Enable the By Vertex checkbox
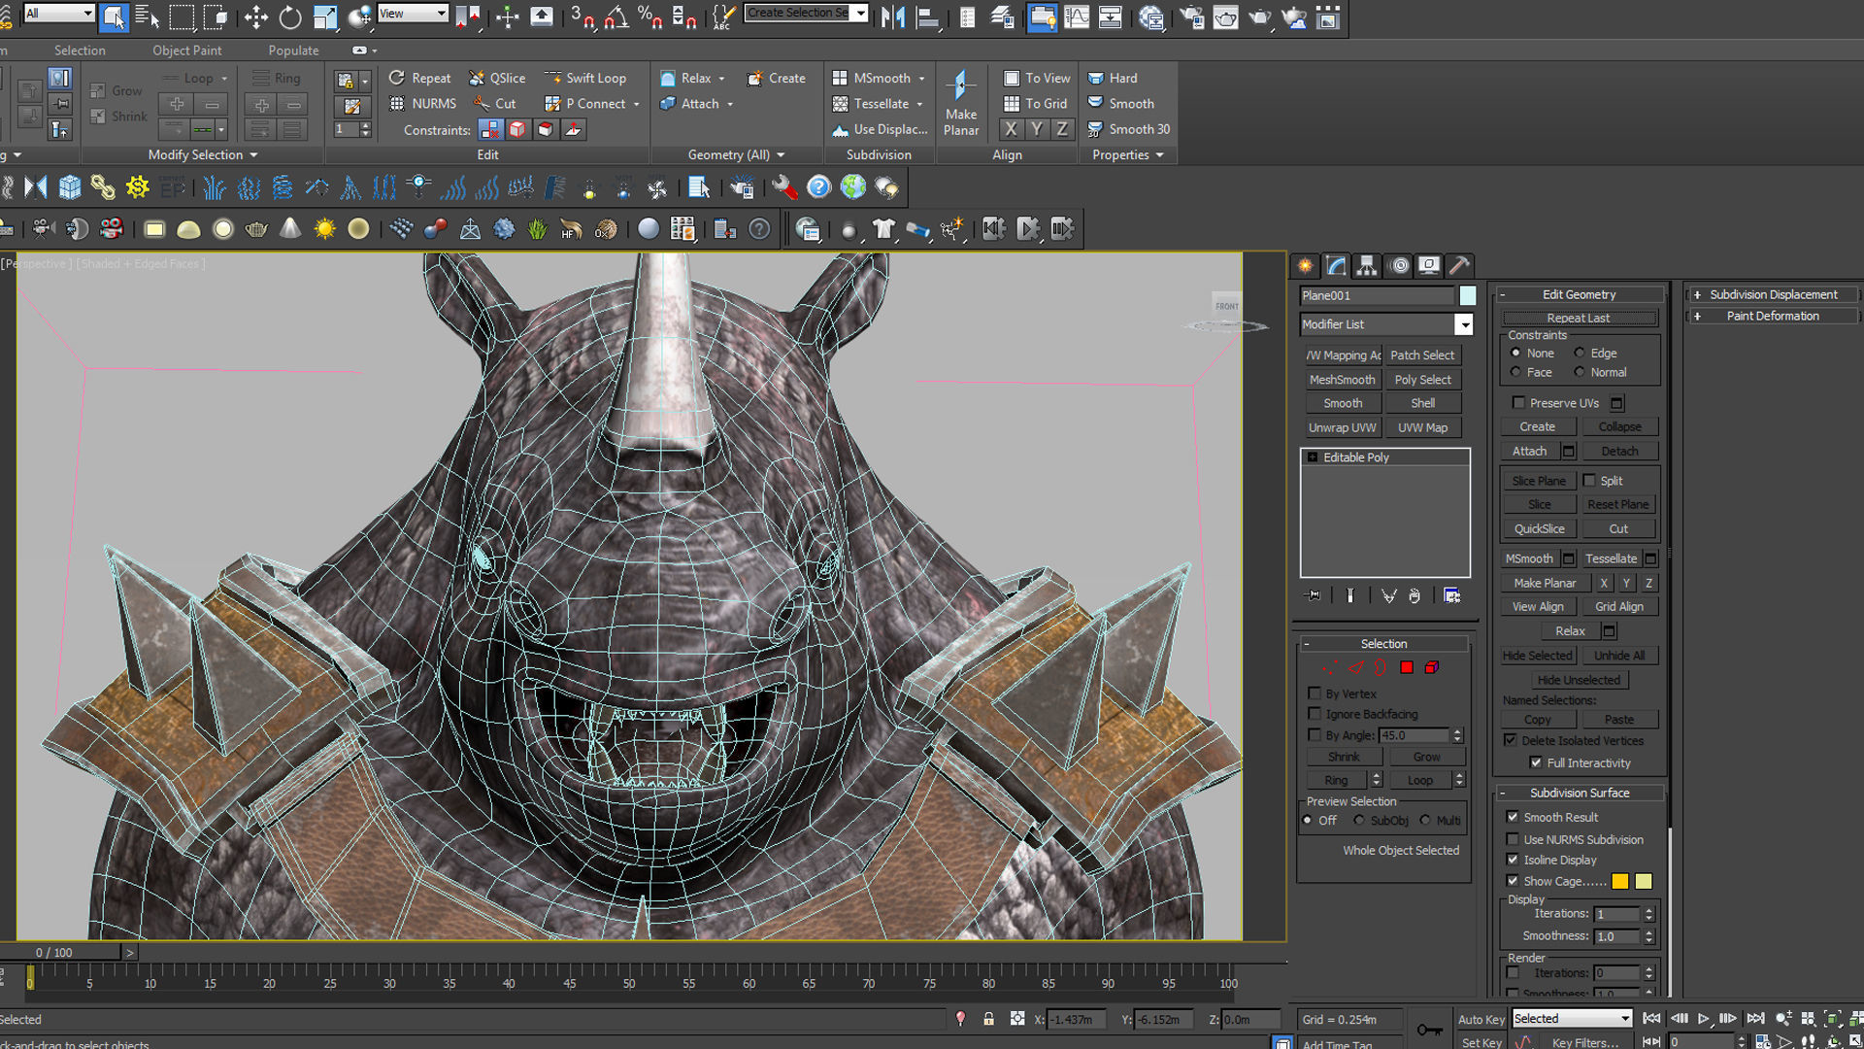 pos(1315,694)
